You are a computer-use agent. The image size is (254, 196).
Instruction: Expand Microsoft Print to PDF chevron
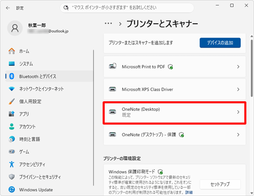click(x=238, y=67)
